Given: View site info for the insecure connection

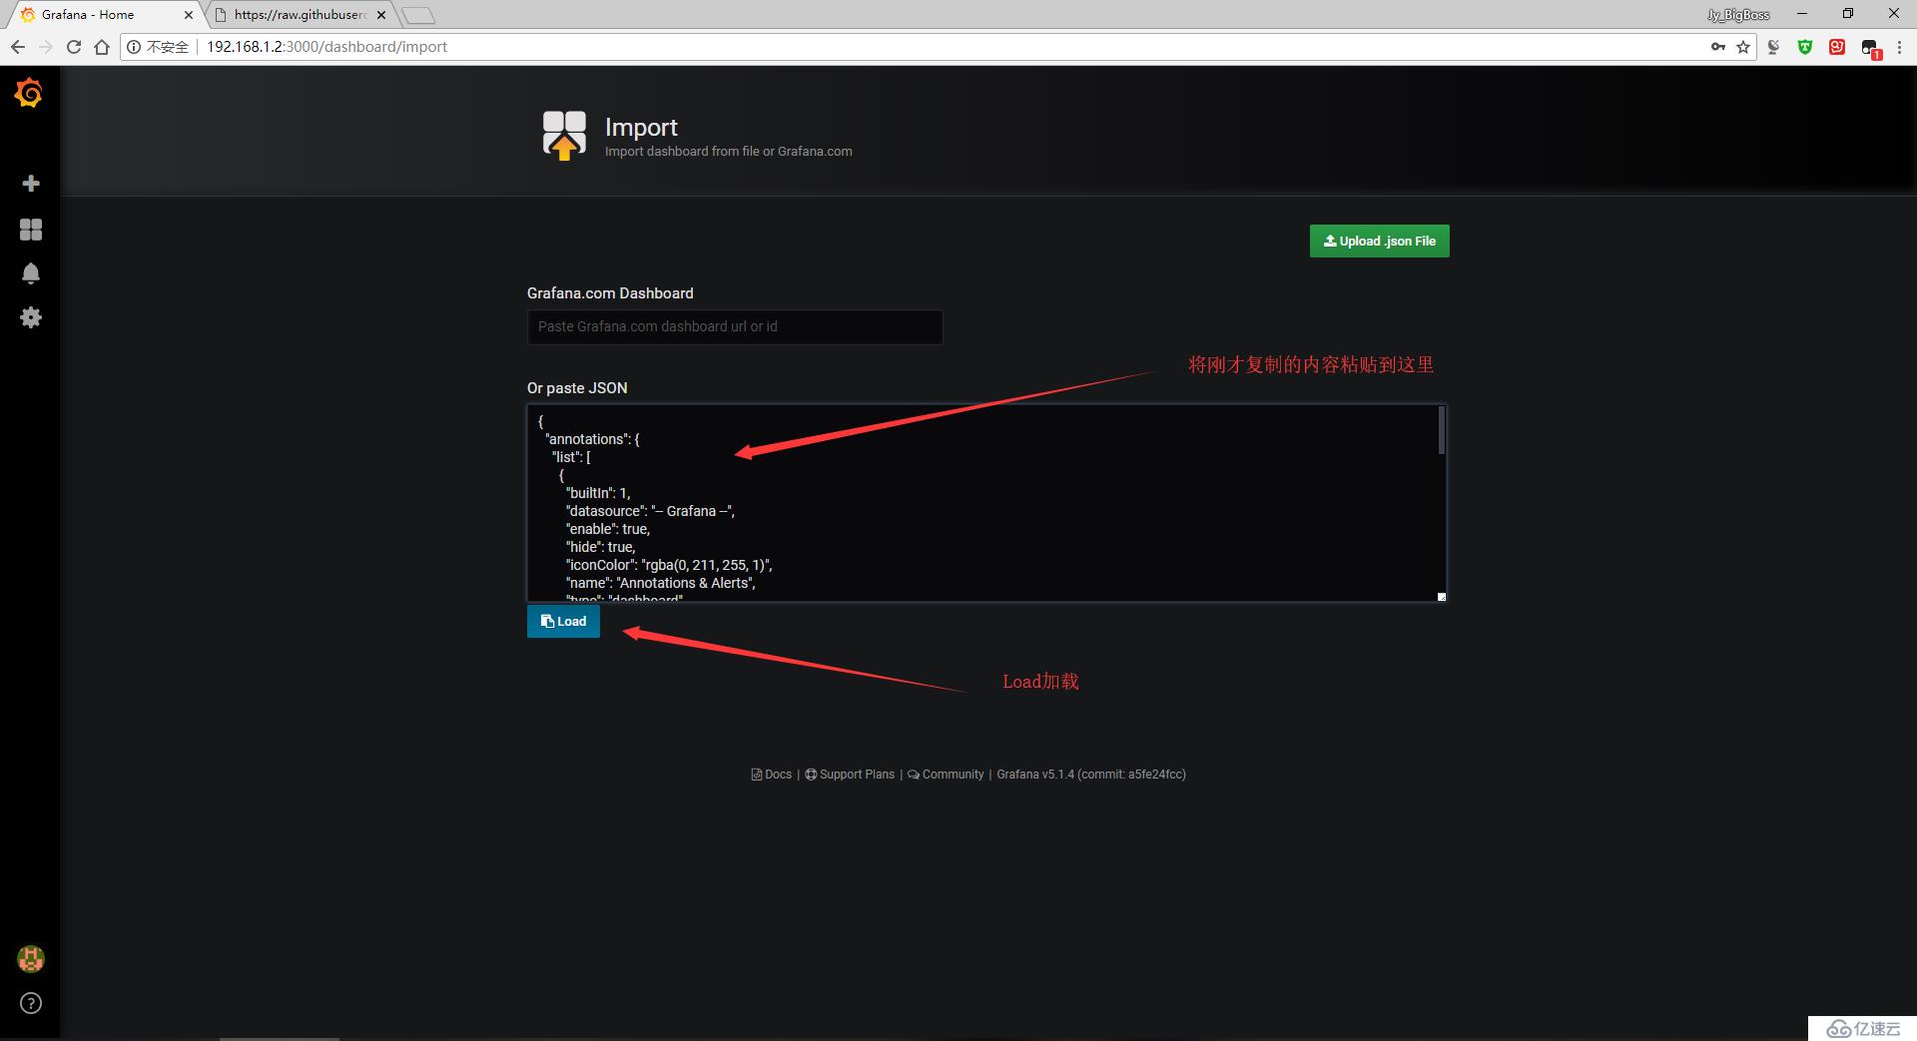Looking at the screenshot, I should tap(159, 47).
